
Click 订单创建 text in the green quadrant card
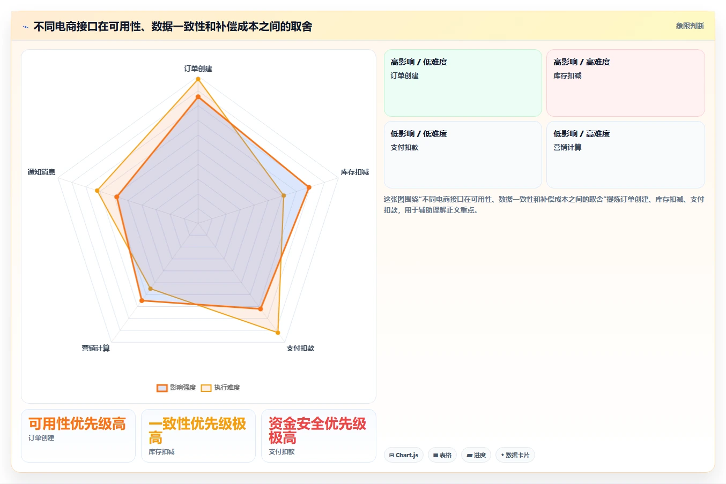(x=404, y=75)
